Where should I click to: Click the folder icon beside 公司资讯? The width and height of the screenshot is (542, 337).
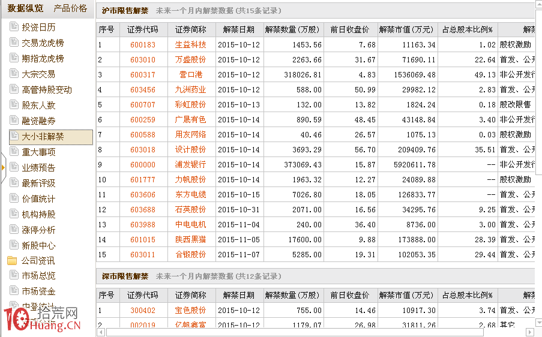tap(12, 260)
